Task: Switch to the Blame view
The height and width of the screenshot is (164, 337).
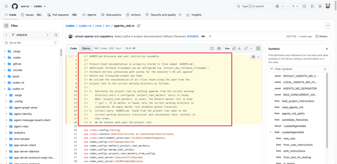Action: [86, 49]
